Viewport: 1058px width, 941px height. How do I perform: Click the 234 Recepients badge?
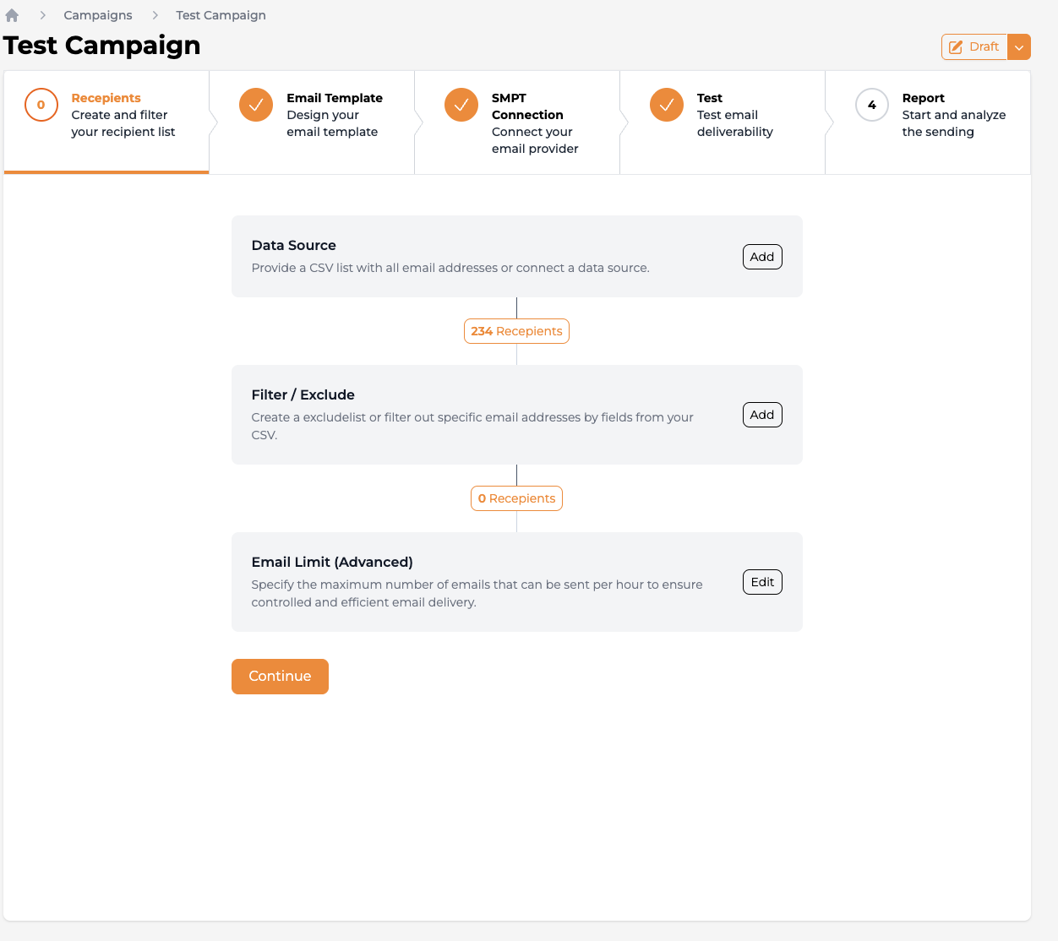(x=516, y=331)
